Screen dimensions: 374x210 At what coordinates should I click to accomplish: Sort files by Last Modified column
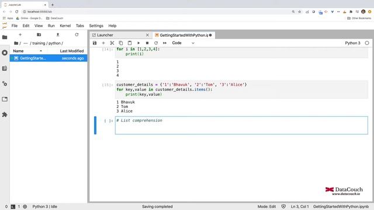67,51
